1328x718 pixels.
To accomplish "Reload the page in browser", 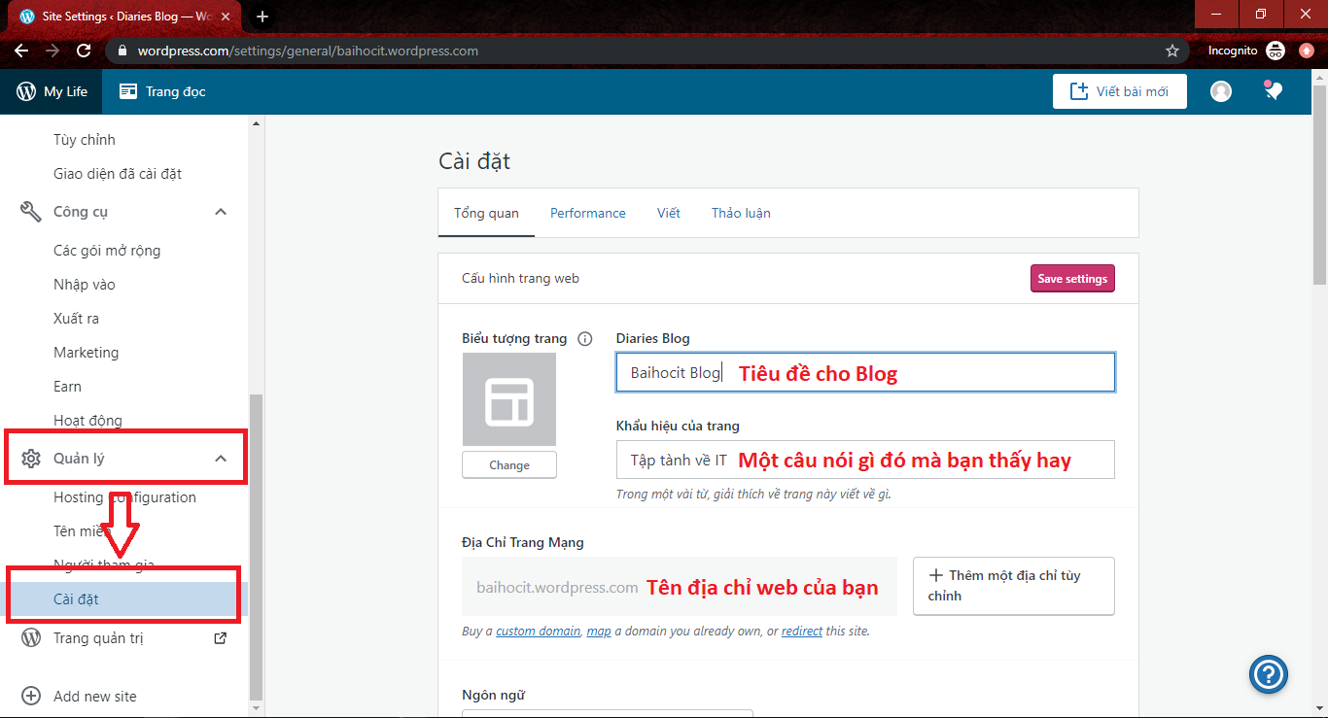I will click(x=84, y=51).
